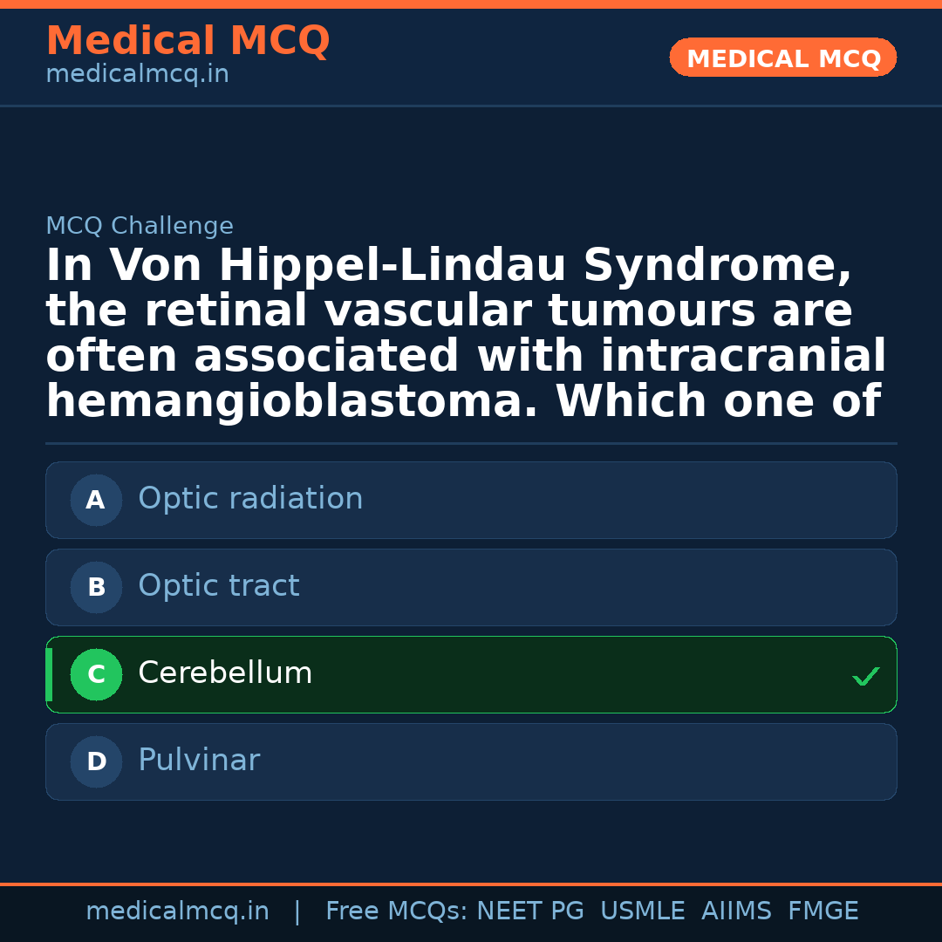Click the letter A circle badge
942x942 pixels.
pyautogui.click(x=96, y=501)
